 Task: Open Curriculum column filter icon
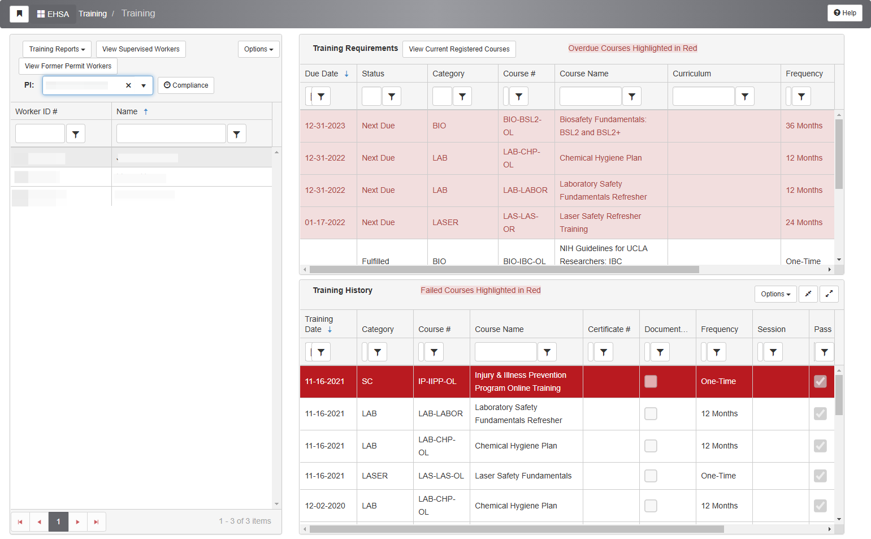745,96
